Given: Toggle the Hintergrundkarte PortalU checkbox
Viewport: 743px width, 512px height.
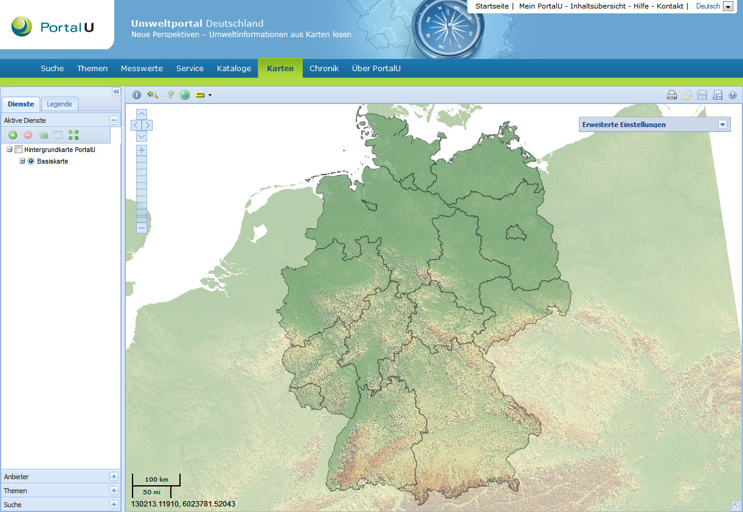Looking at the screenshot, I should tap(19, 150).
